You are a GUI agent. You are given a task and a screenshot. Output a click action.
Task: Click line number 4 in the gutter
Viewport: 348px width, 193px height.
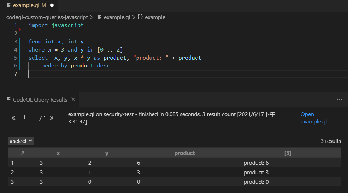click(16, 50)
